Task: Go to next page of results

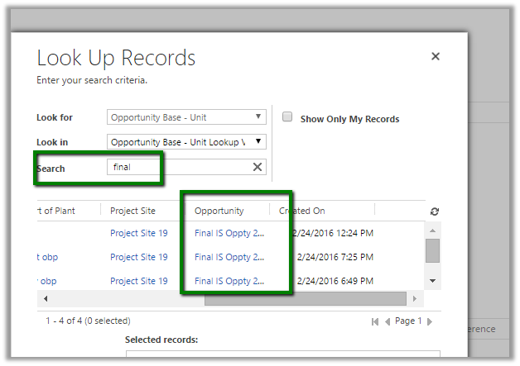Action: tap(429, 321)
